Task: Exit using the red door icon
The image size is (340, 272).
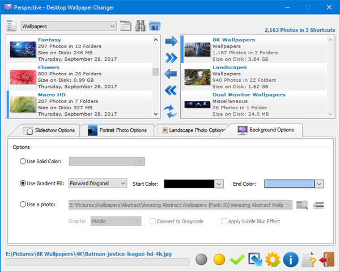Action: 326,260
